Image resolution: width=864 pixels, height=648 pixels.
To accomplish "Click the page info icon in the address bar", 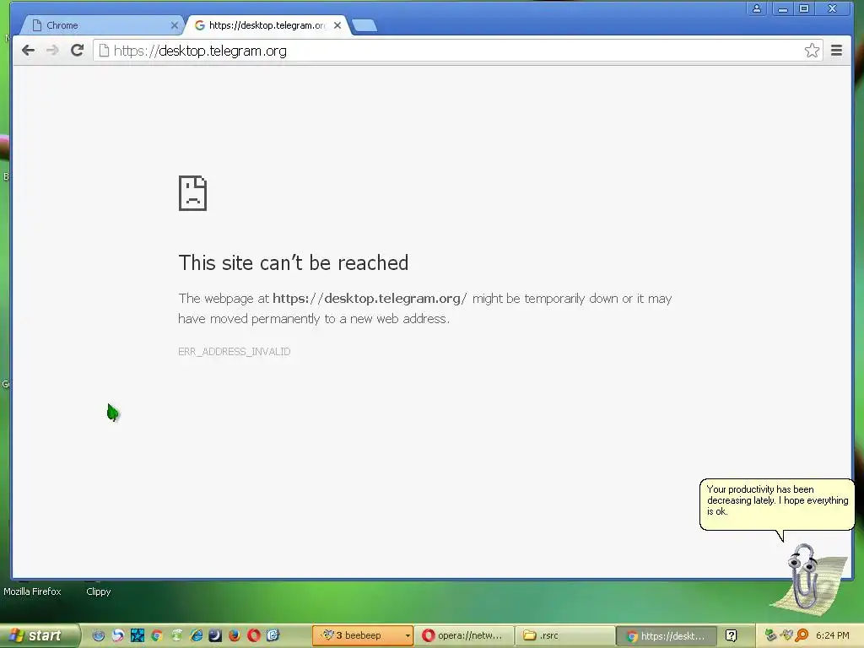I will click(x=104, y=51).
